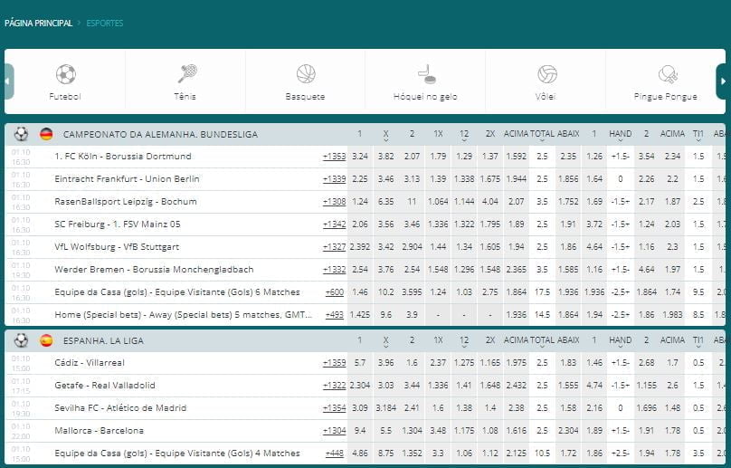Open the Basquete basketball icon
Viewport: 731px width, 468px height.
pos(306,74)
